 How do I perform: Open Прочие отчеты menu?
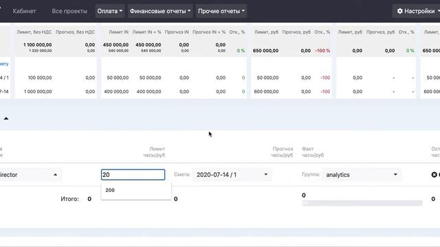coord(221,11)
